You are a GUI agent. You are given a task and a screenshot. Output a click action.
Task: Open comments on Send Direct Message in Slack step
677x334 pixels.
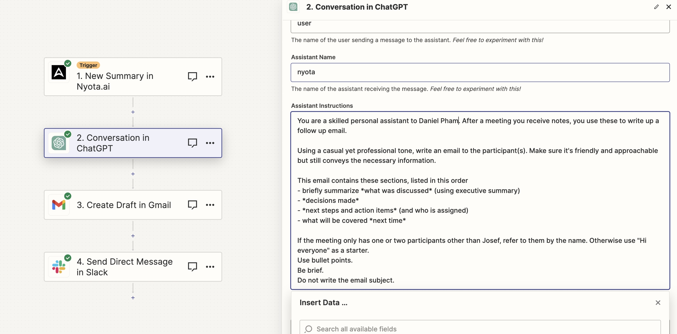pyautogui.click(x=192, y=267)
